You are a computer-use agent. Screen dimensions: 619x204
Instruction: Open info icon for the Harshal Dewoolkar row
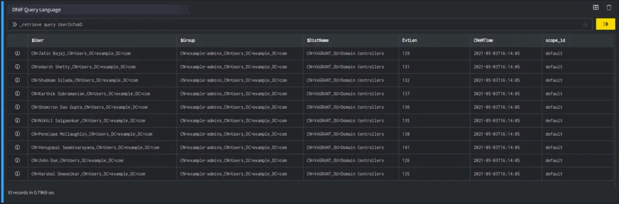17,174
